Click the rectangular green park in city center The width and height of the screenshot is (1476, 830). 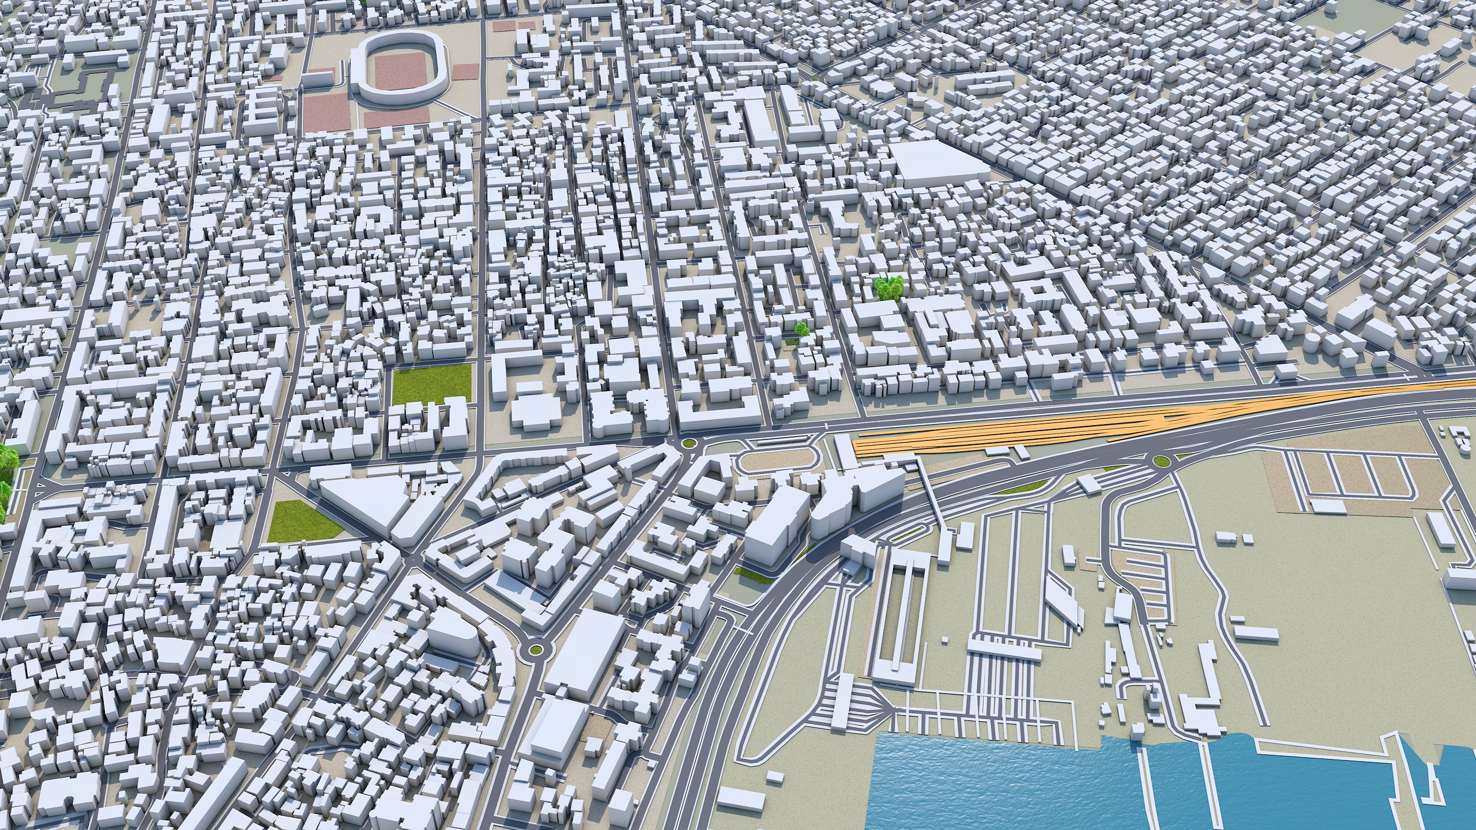pos(432,385)
